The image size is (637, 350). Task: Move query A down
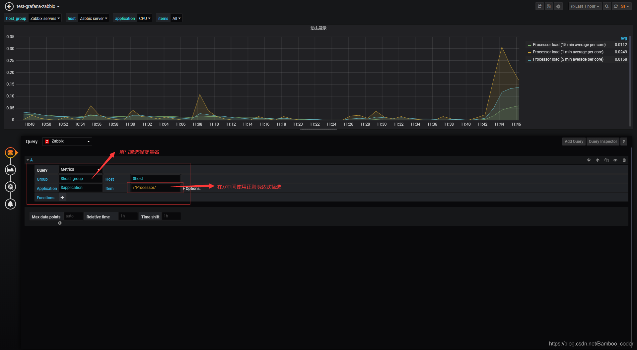click(589, 160)
